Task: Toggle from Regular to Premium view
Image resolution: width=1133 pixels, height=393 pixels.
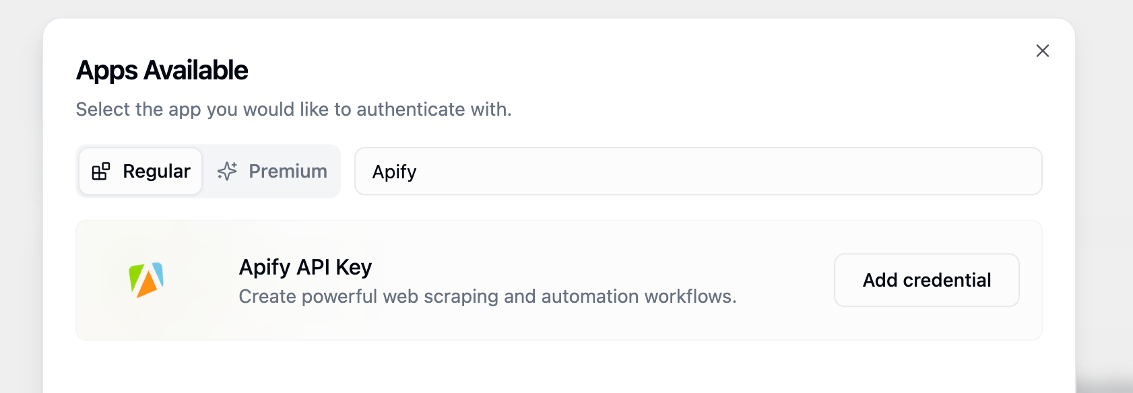Action: 271,171
